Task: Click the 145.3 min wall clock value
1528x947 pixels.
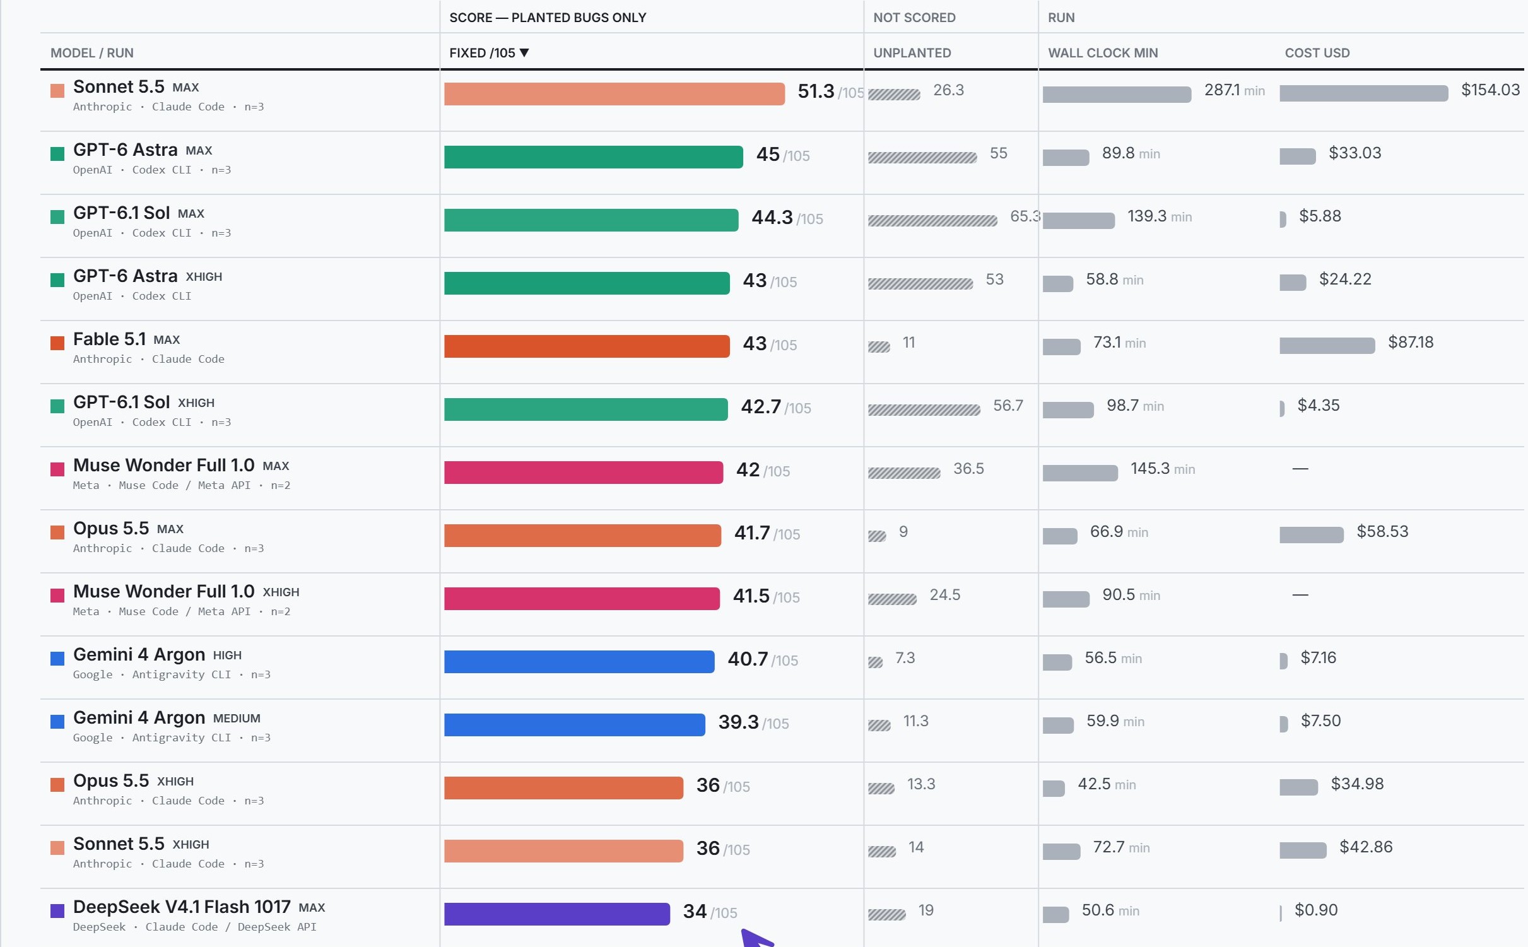Action: [1163, 469]
